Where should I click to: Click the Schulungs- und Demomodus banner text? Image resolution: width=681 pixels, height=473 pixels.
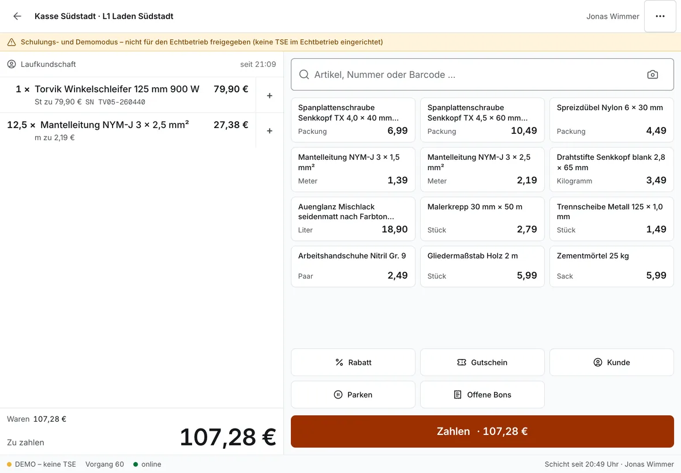(202, 42)
